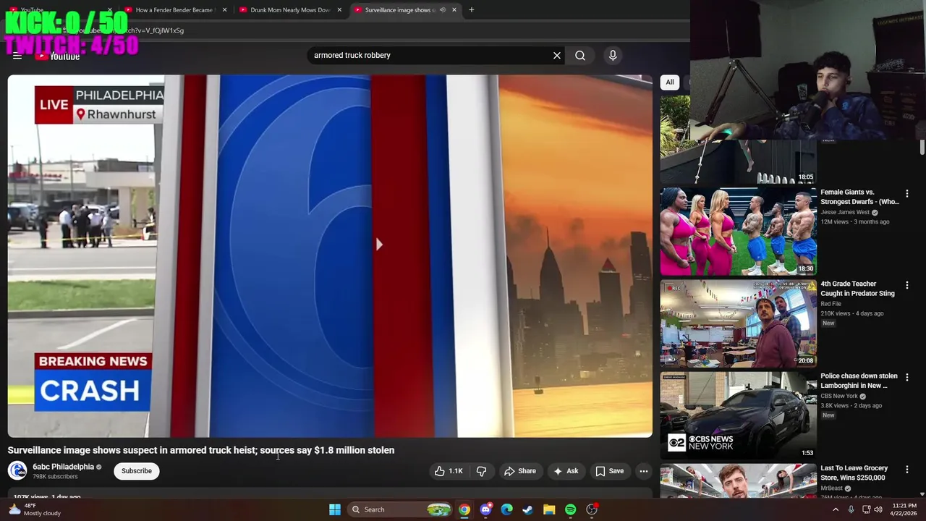Switch to How a Fender Bender tab
Viewport: 926px width, 521px height.
point(174,10)
